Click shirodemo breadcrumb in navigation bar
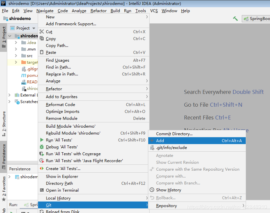 click(17, 18)
